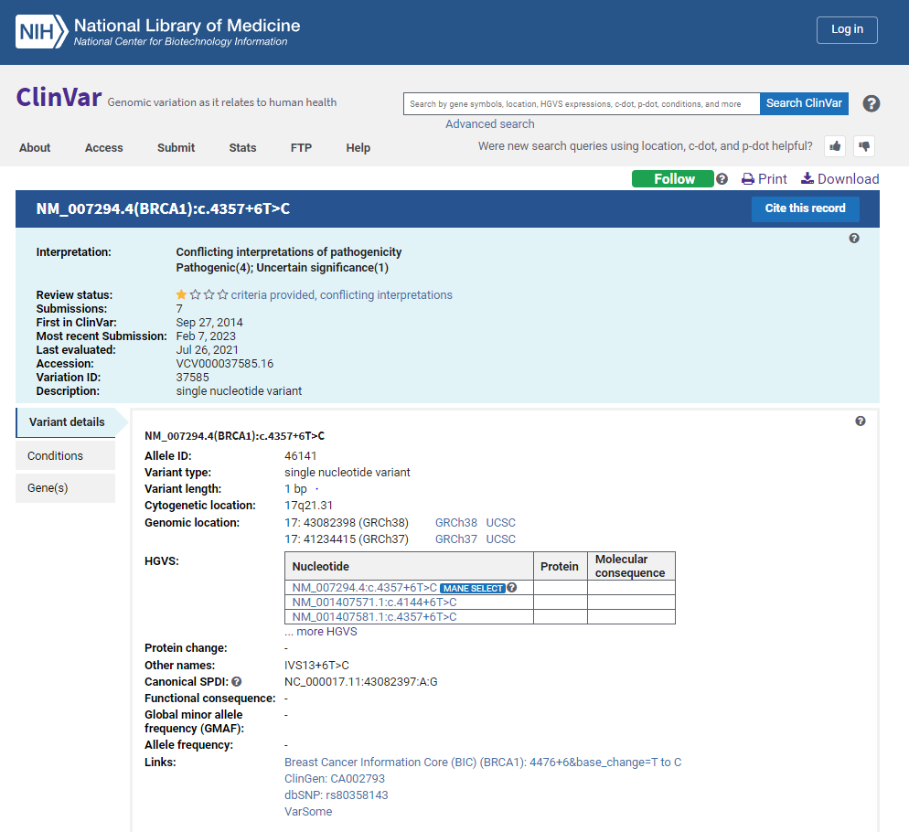Open the dbSNP rs80358143 link
Image resolution: width=909 pixels, height=832 pixels.
tap(337, 795)
